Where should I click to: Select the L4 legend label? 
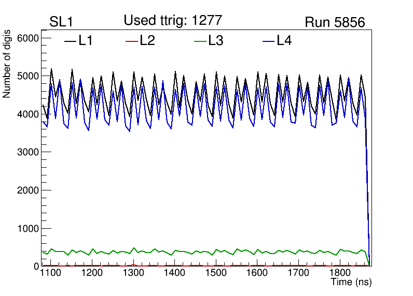coord(284,41)
